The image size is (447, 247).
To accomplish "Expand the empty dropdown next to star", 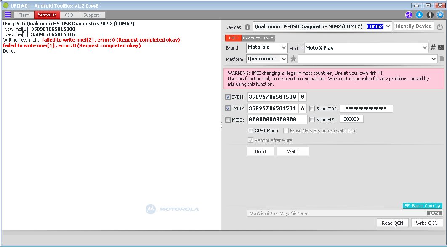I will click(434, 59).
